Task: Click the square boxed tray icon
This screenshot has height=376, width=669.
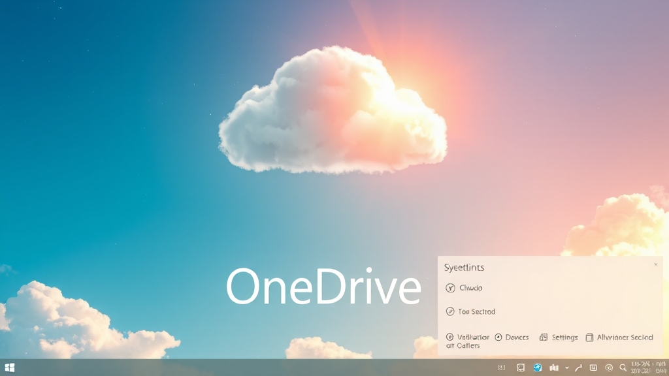Action: coord(593,368)
